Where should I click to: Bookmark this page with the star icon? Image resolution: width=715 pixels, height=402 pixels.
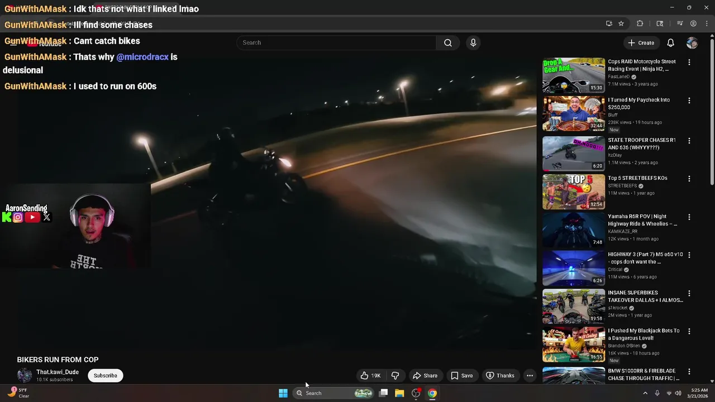coord(621,23)
